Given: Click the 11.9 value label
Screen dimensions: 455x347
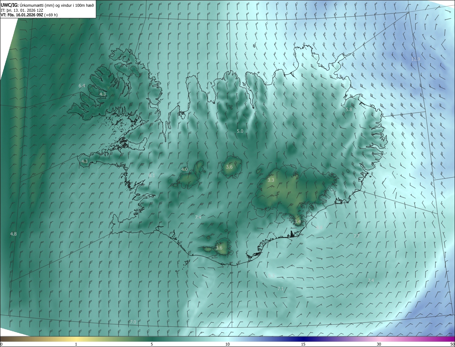Looking at the screenshot, I should (416, 59).
